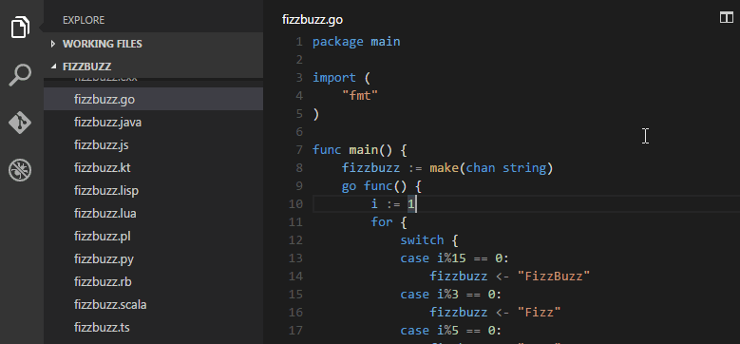Screen dimensions: 740x344
Task: Open fizzbuzz.kt file
Action: point(153,167)
